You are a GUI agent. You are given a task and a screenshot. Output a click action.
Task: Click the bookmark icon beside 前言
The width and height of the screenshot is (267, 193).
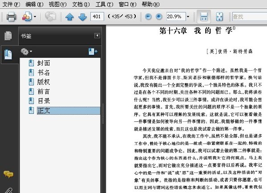[31, 92]
